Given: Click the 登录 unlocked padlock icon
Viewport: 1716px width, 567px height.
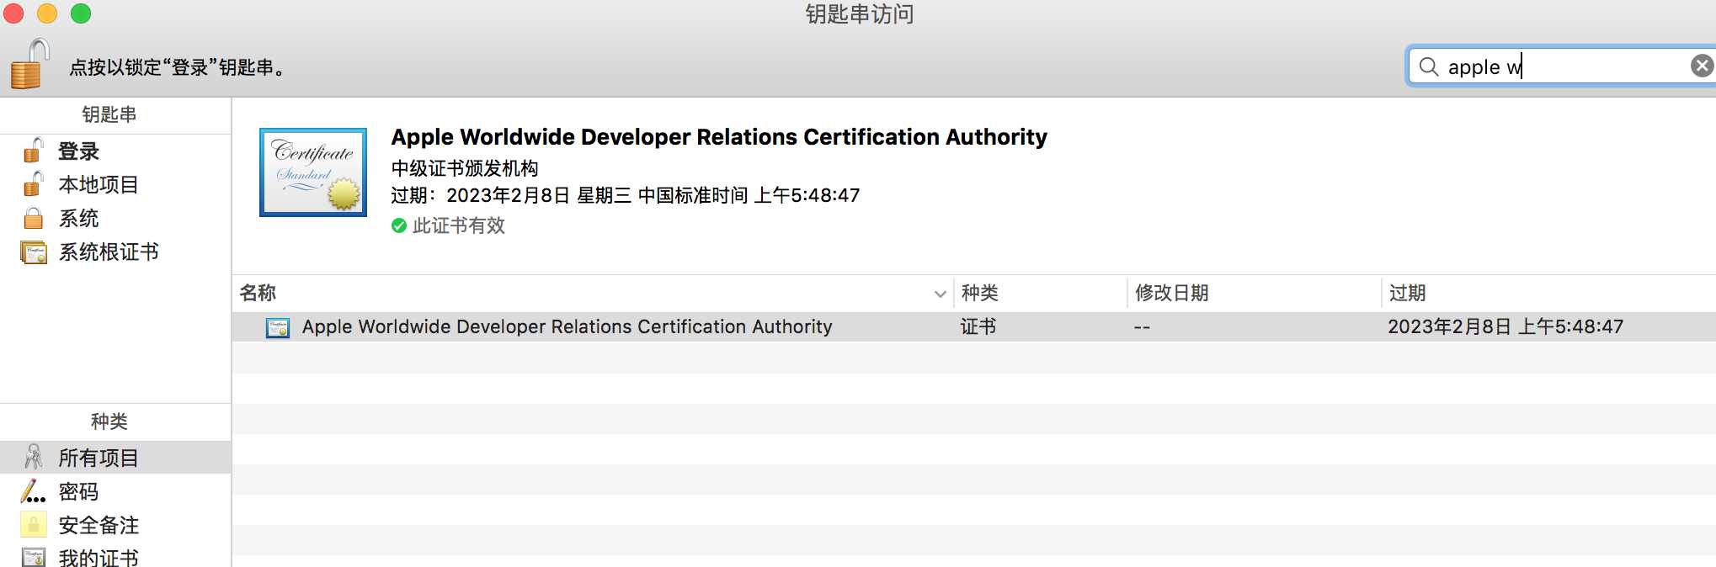Looking at the screenshot, I should pyautogui.click(x=34, y=151).
